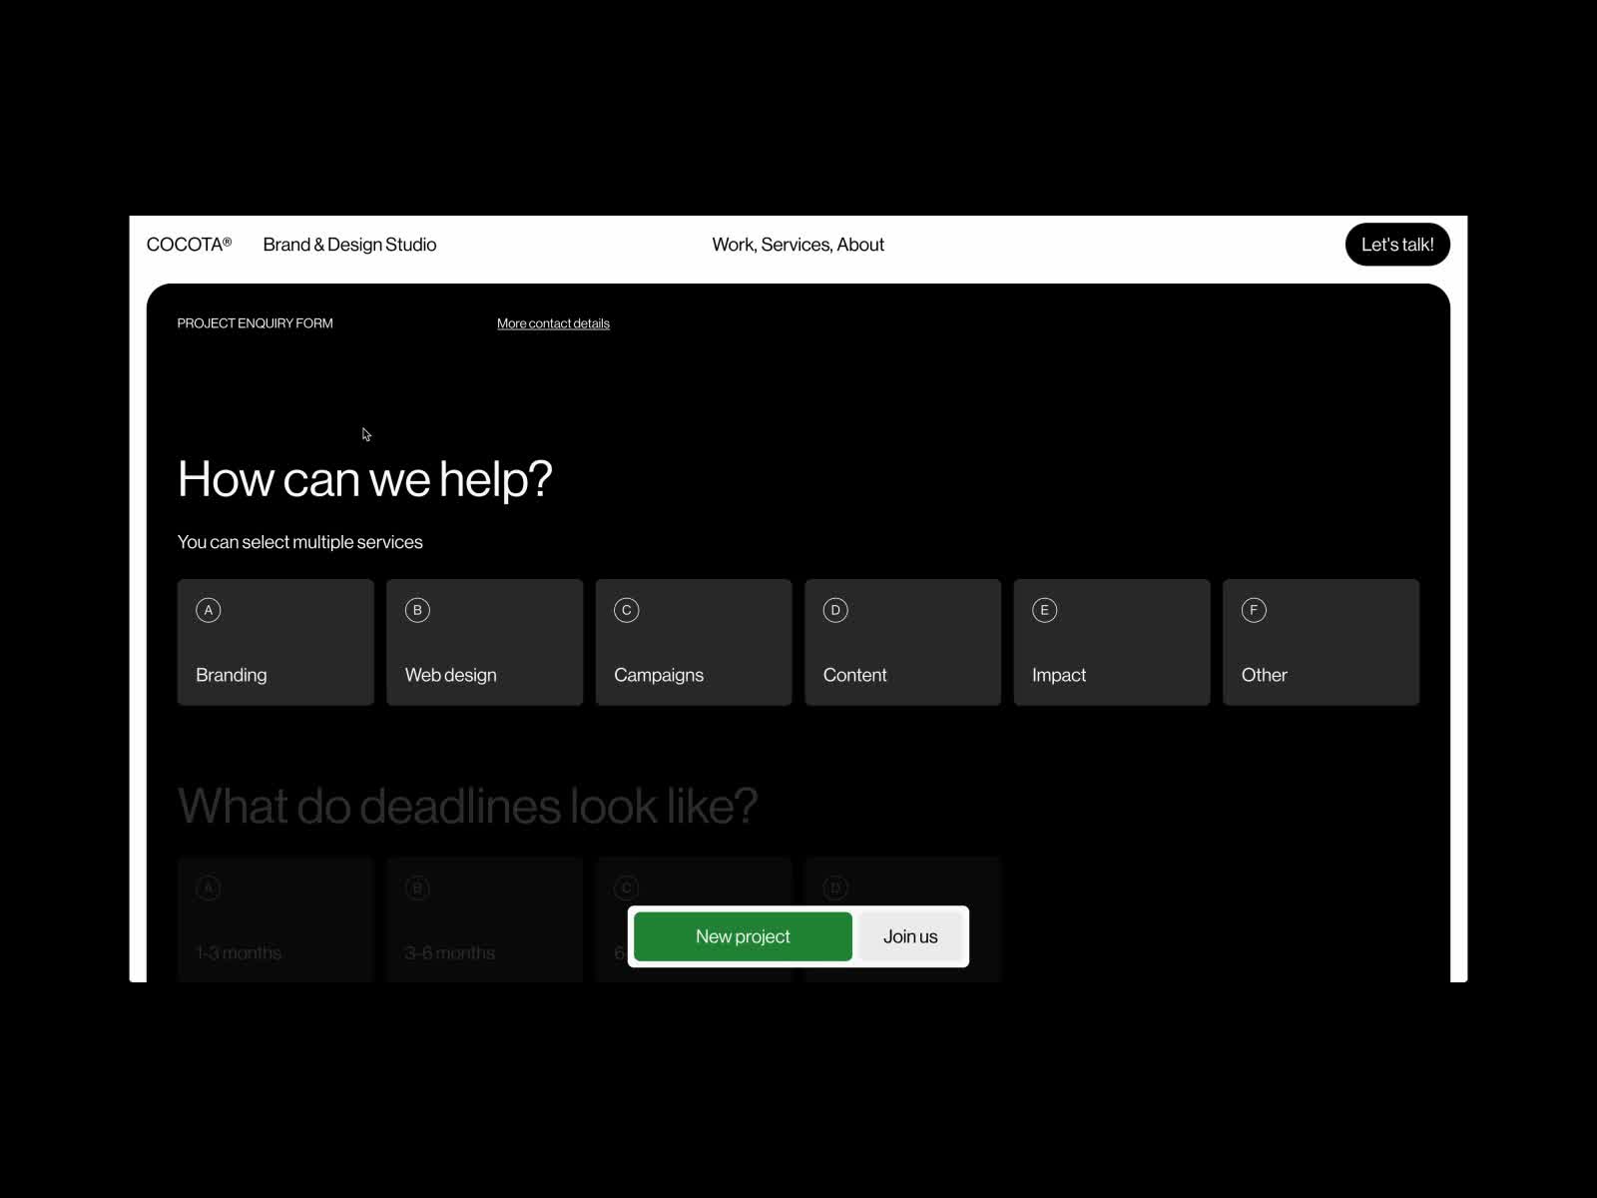Click the Let's talk button
This screenshot has width=1597, height=1198.
(x=1397, y=245)
